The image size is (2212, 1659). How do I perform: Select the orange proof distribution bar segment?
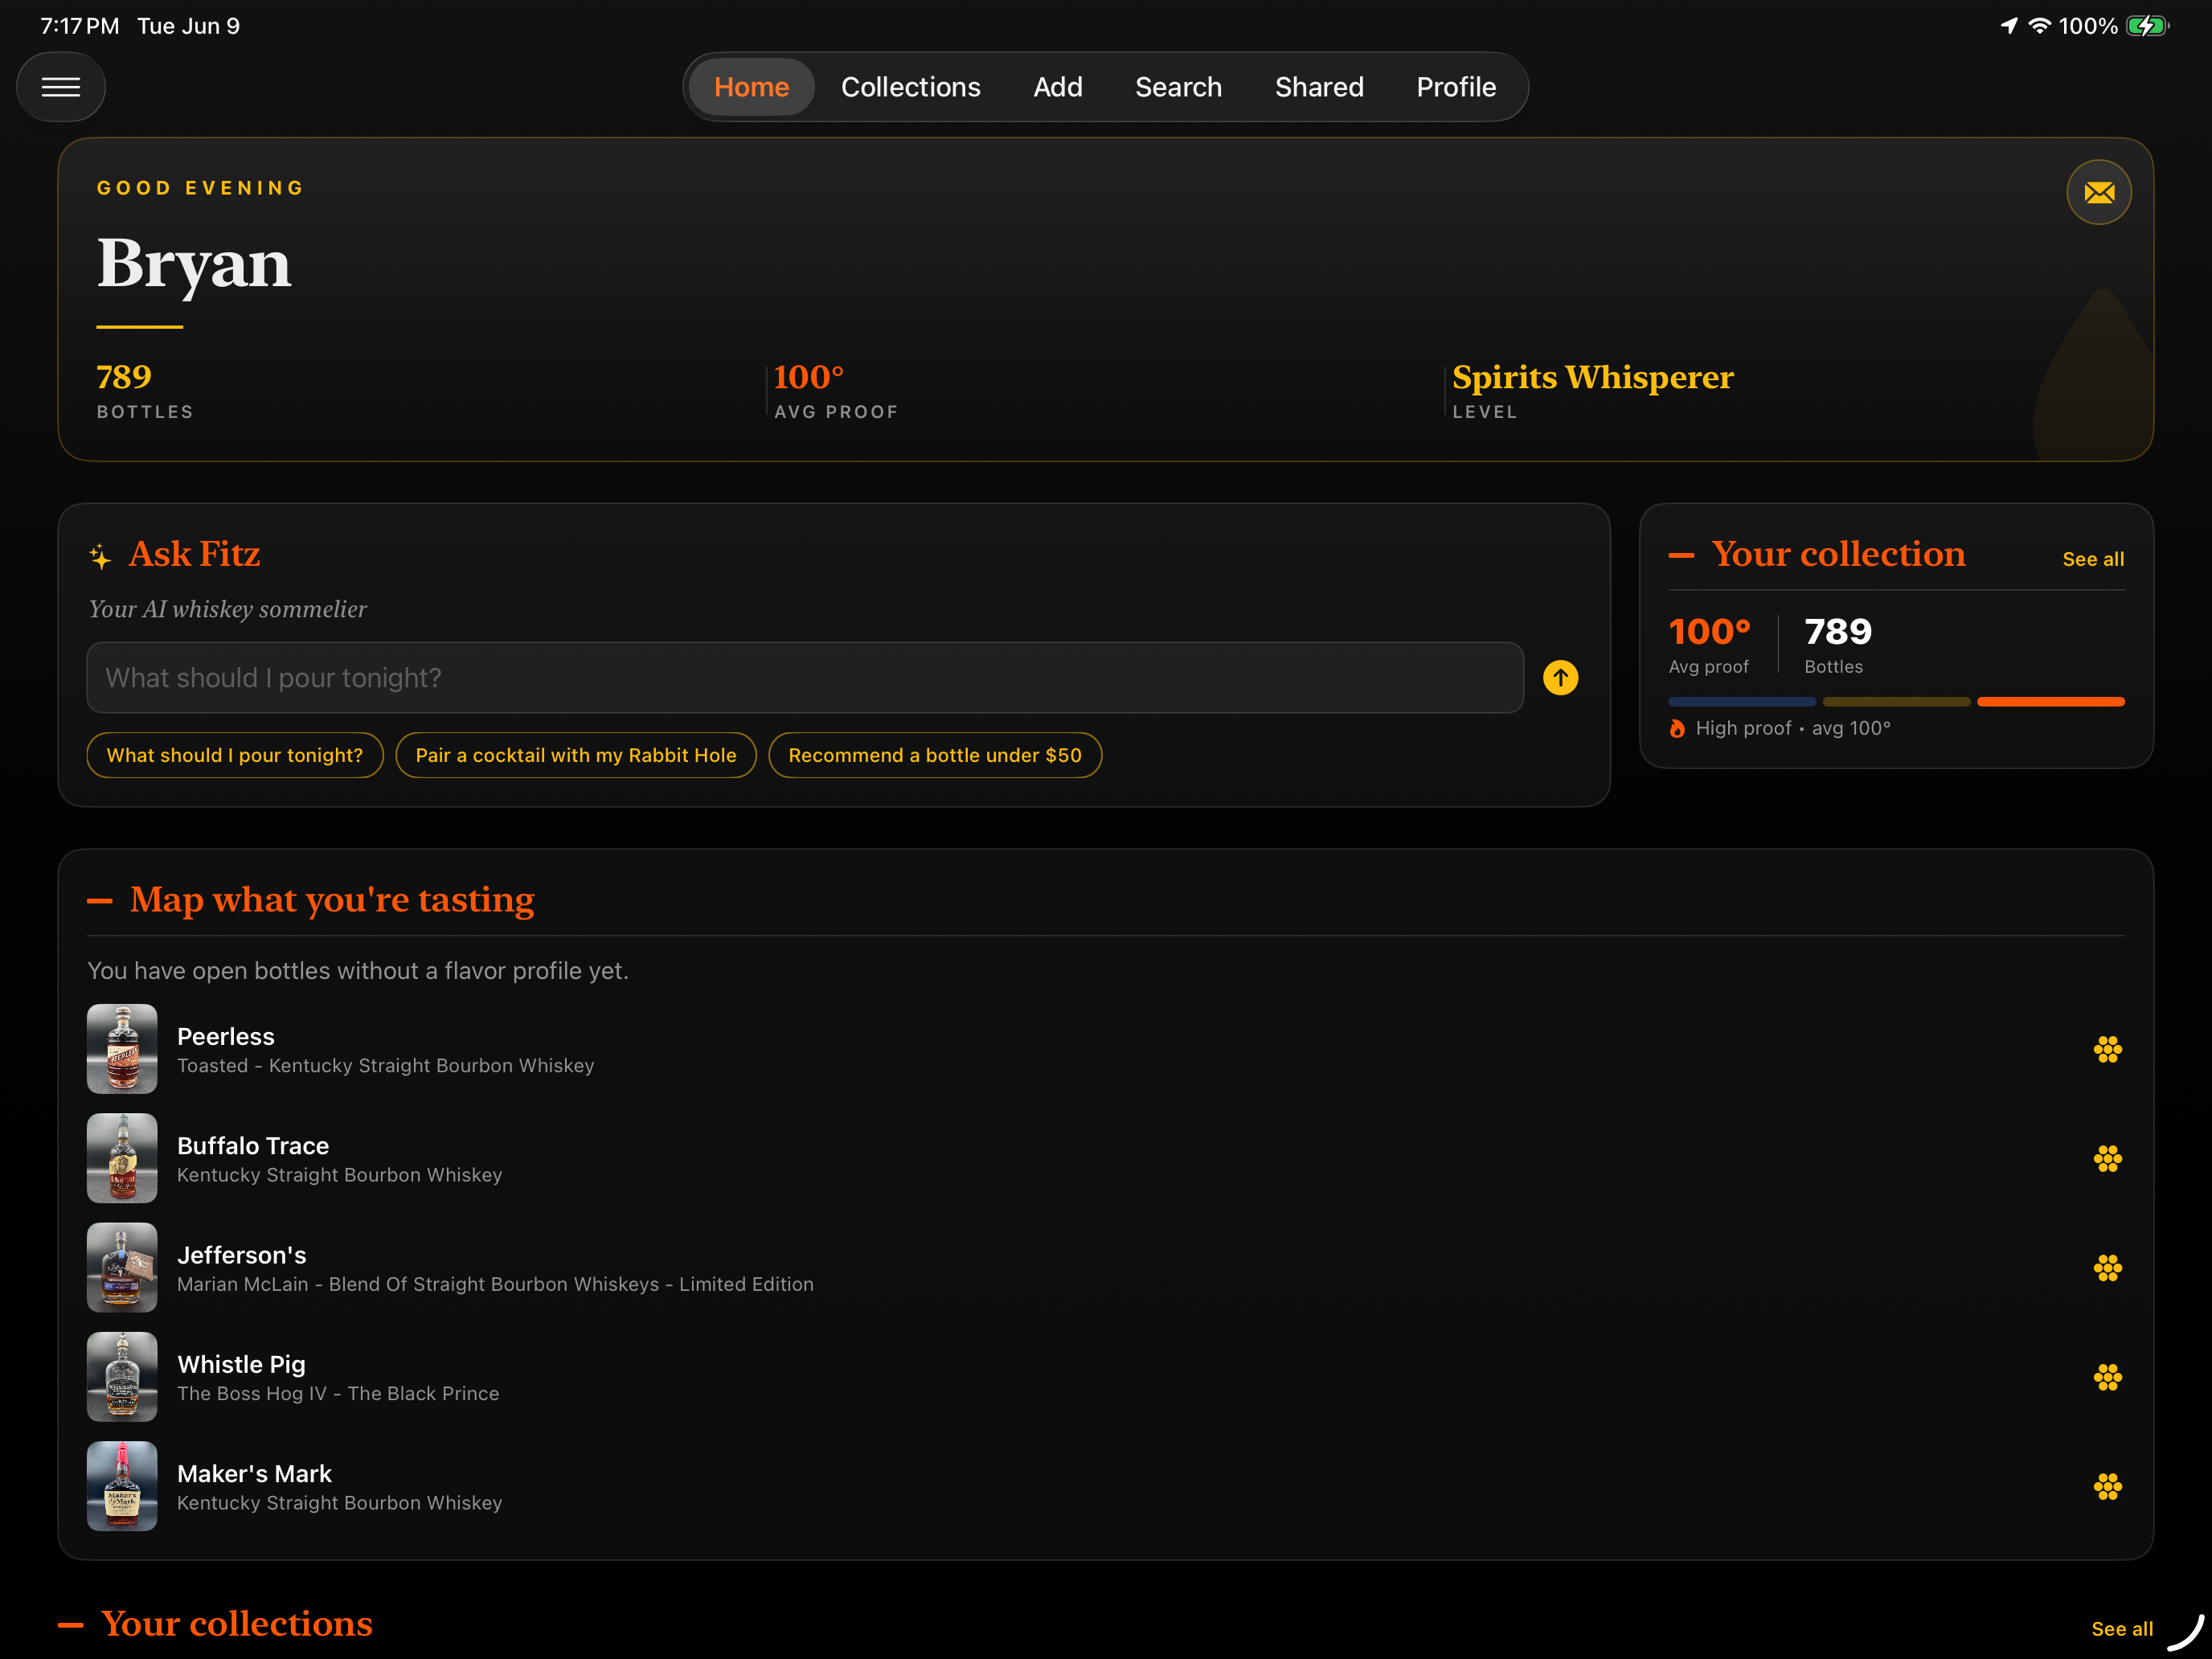2051,702
